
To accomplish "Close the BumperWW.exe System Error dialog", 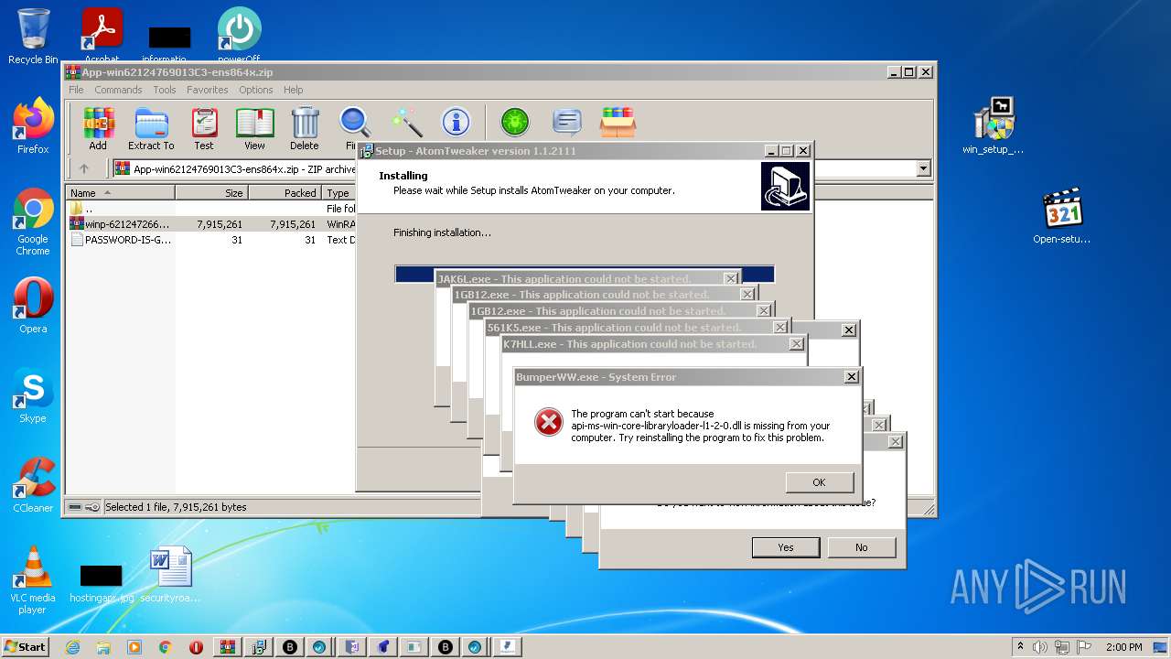I will coord(852,377).
